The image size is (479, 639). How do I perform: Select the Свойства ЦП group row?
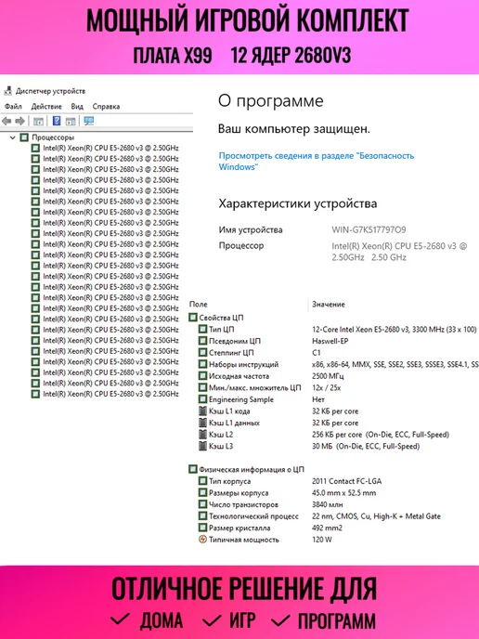pyautogui.click(x=216, y=318)
